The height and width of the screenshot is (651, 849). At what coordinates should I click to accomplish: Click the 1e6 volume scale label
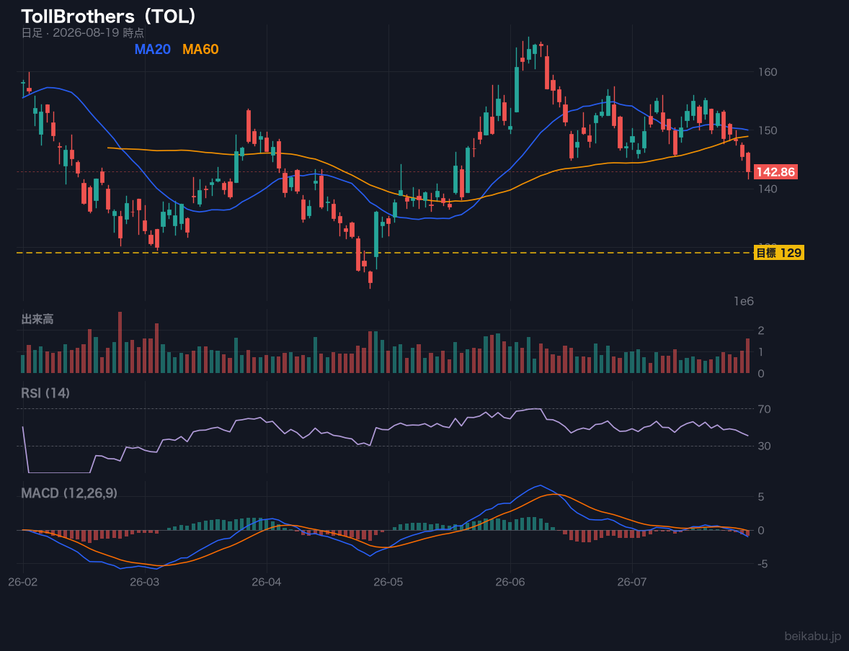click(744, 302)
